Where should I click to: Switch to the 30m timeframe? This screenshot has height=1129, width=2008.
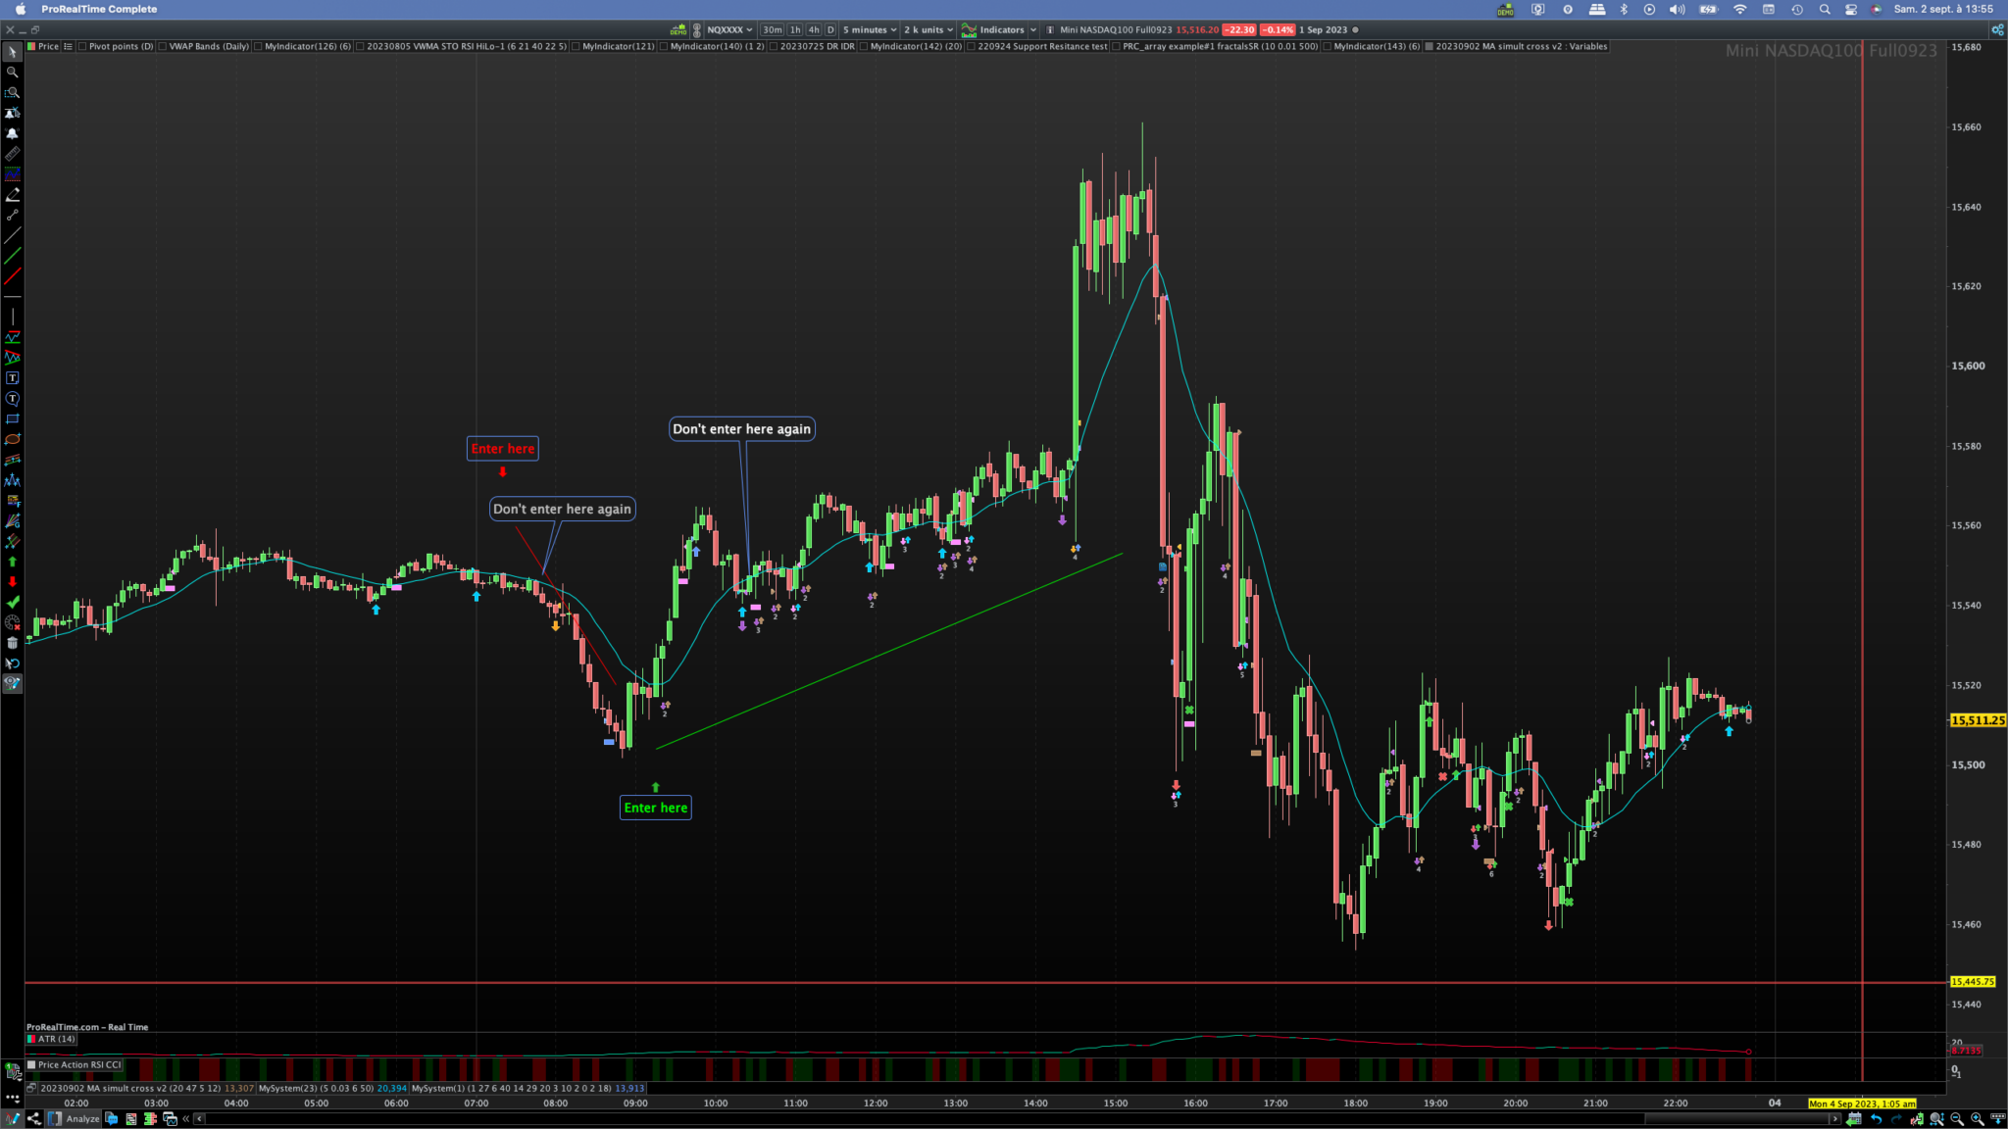[x=773, y=29]
